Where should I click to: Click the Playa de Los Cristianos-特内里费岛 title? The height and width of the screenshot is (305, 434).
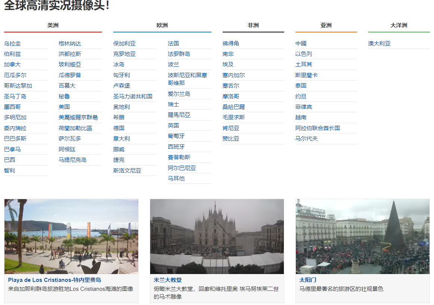tap(55, 280)
